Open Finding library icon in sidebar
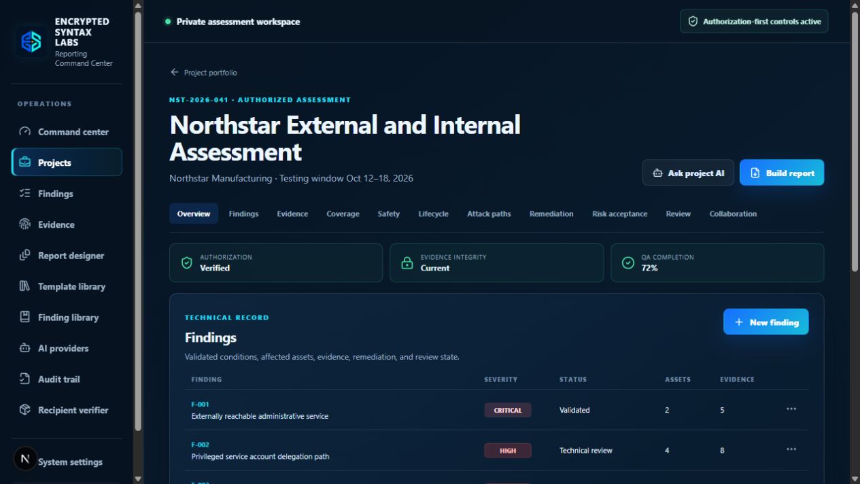The image size is (860, 484). pyautogui.click(x=25, y=317)
